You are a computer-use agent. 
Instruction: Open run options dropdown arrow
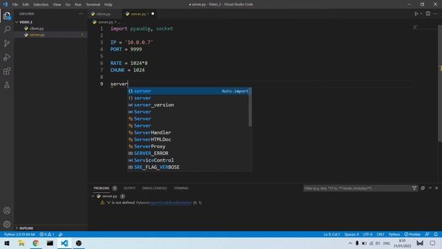point(421,14)
